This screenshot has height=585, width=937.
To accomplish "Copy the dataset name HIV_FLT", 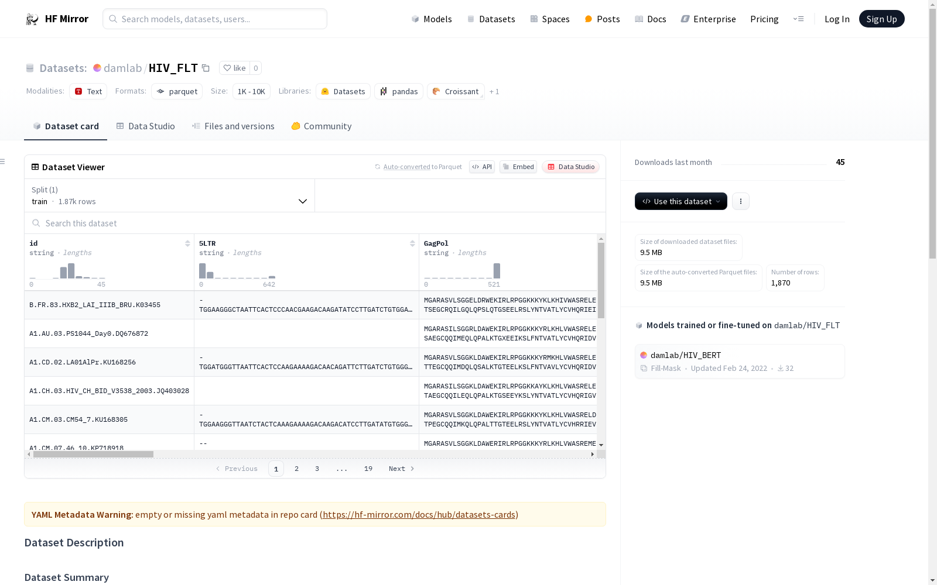I will tap(206, 68).
